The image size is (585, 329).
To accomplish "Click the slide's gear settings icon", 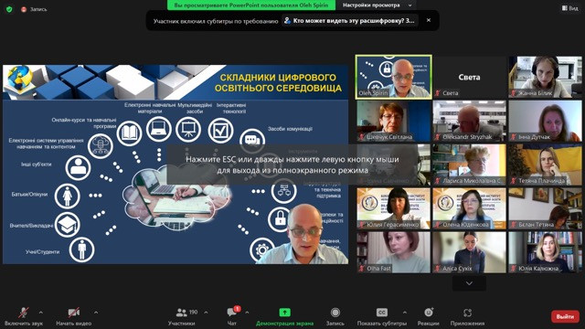I will coord(262,249).
